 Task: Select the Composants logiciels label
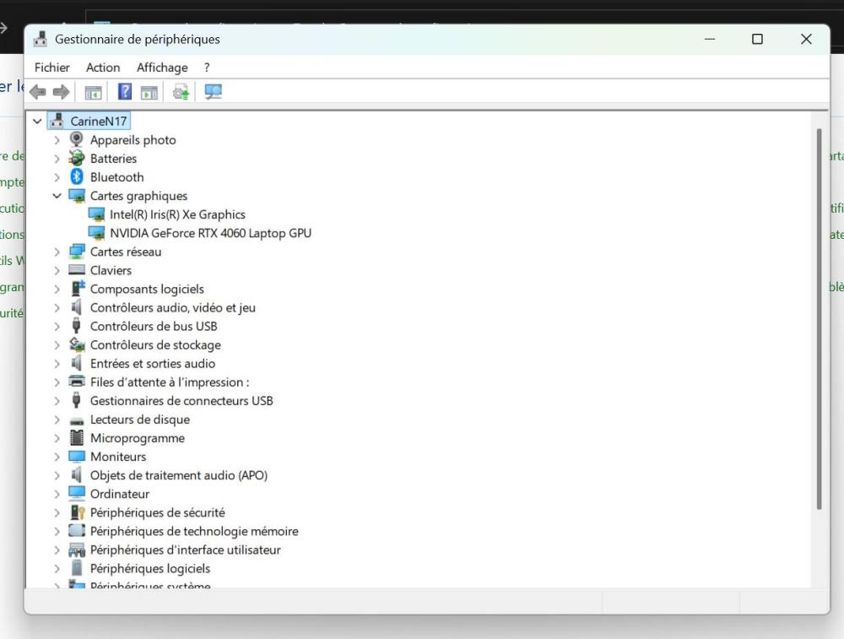(x=147, y=289)
